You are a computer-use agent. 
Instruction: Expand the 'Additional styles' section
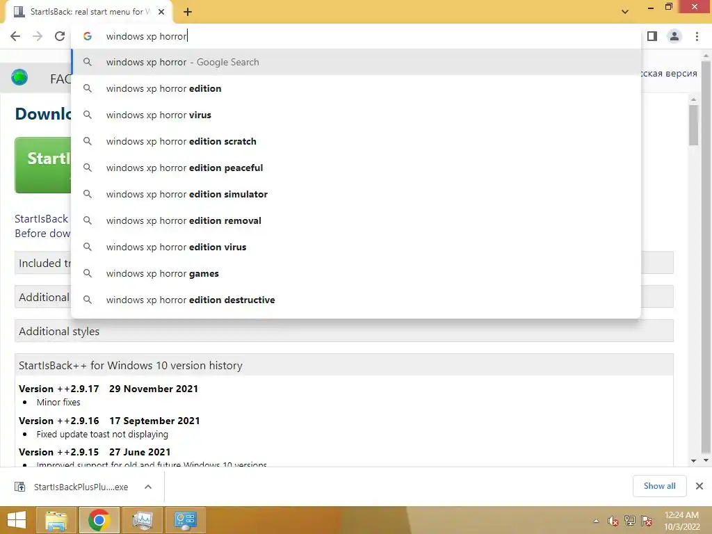click(x=343, y=331)
